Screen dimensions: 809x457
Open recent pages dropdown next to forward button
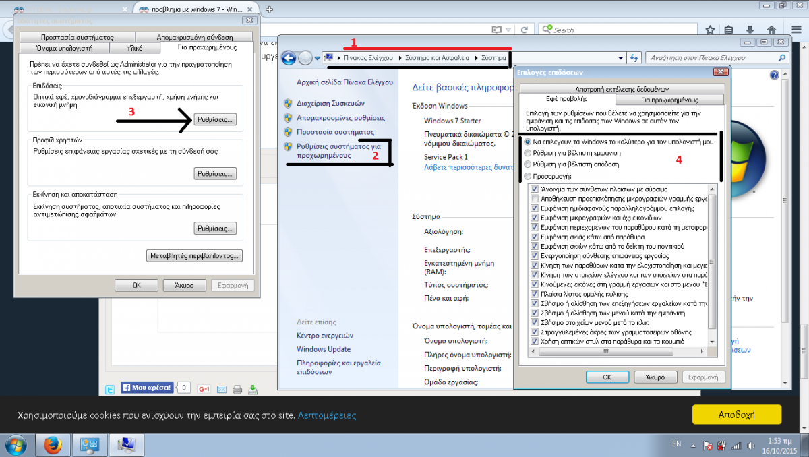pos(318,59)
